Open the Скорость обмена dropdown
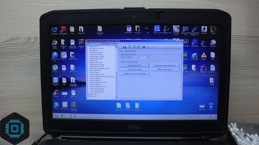Image resolution: width=259 pixels, height=145 pixels. (144, 57)
